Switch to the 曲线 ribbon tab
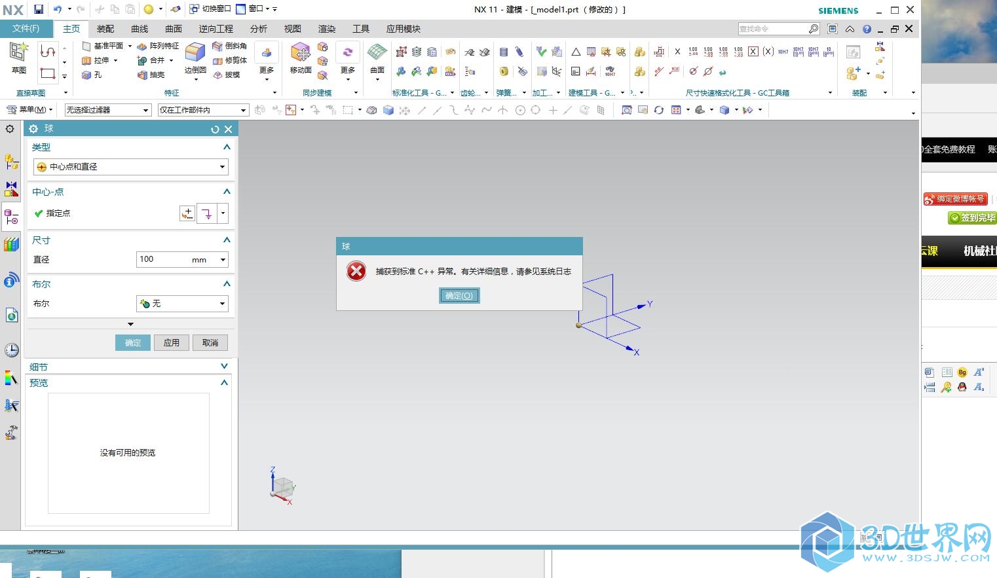997x578 pixels. pyautogui.click(x=140, y=29)
